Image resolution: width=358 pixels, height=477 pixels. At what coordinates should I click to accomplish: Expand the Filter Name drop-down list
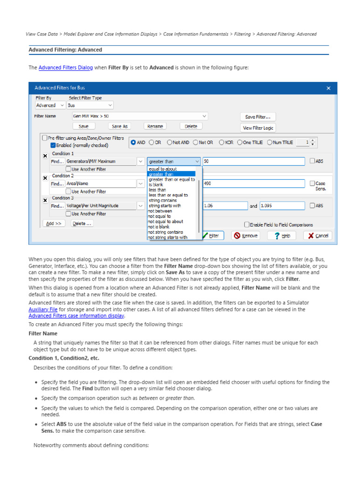pyautogui.click(x=204, y=116)
